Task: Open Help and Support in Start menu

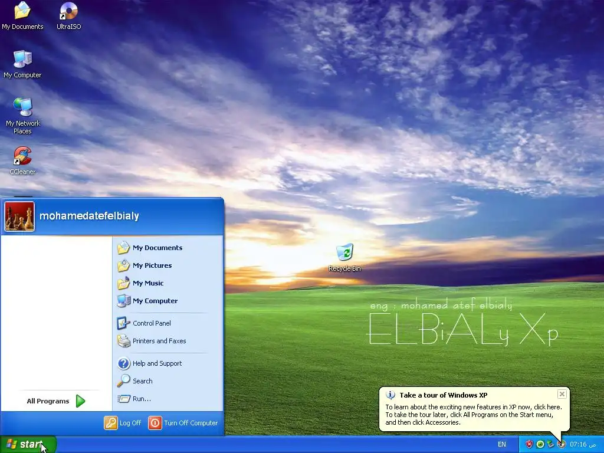Action: pos(157,363)
